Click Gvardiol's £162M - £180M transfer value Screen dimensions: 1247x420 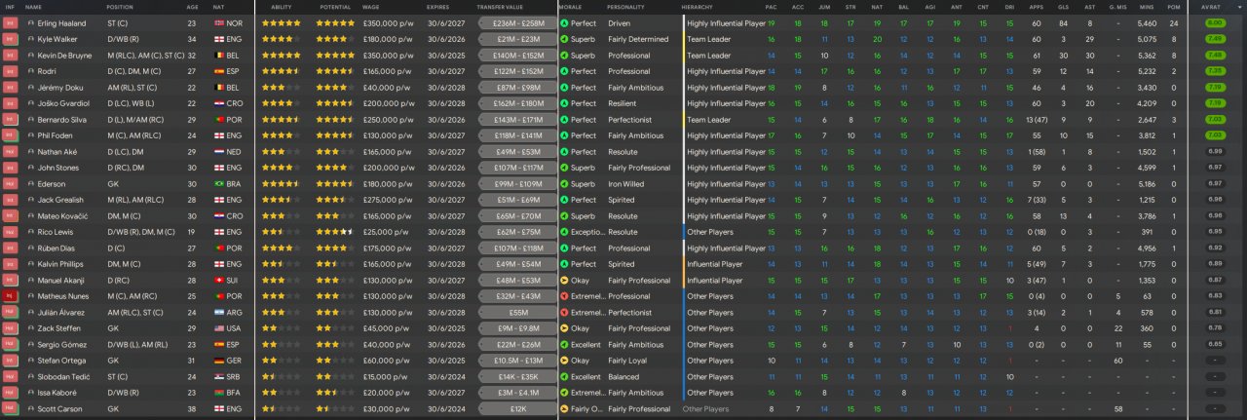[x=518, y=102]
